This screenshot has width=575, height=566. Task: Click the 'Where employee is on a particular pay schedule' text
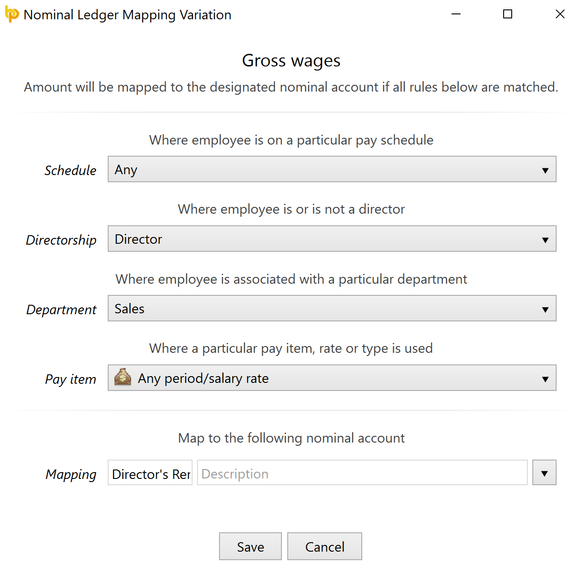[x=291, y=140]
